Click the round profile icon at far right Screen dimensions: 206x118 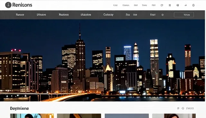point(193,5)
